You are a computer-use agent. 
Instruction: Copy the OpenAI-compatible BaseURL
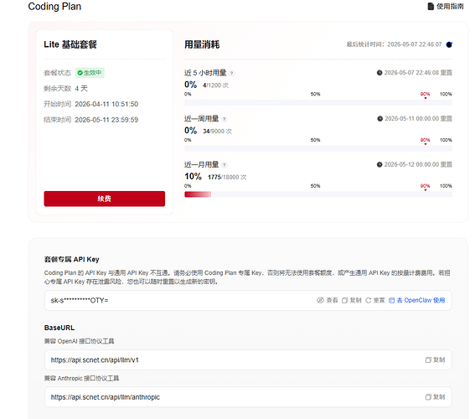tap(435, 360)
